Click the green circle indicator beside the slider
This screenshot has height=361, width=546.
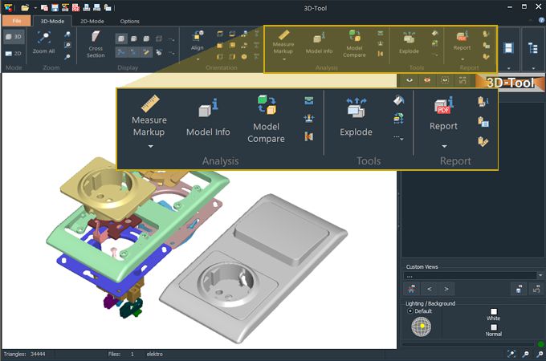tap(540, 344)
